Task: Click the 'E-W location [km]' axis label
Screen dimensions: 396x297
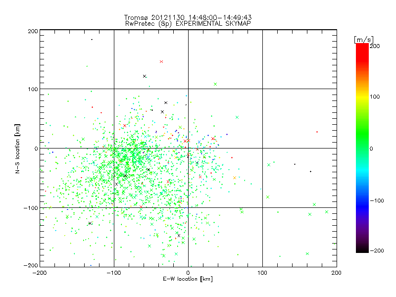Action: [x=188, y=279]
